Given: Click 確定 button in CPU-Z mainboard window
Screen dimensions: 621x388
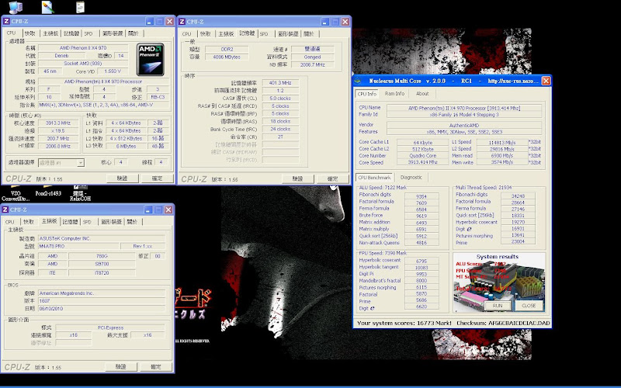Looking at the screenshot, I should point(156,367).
